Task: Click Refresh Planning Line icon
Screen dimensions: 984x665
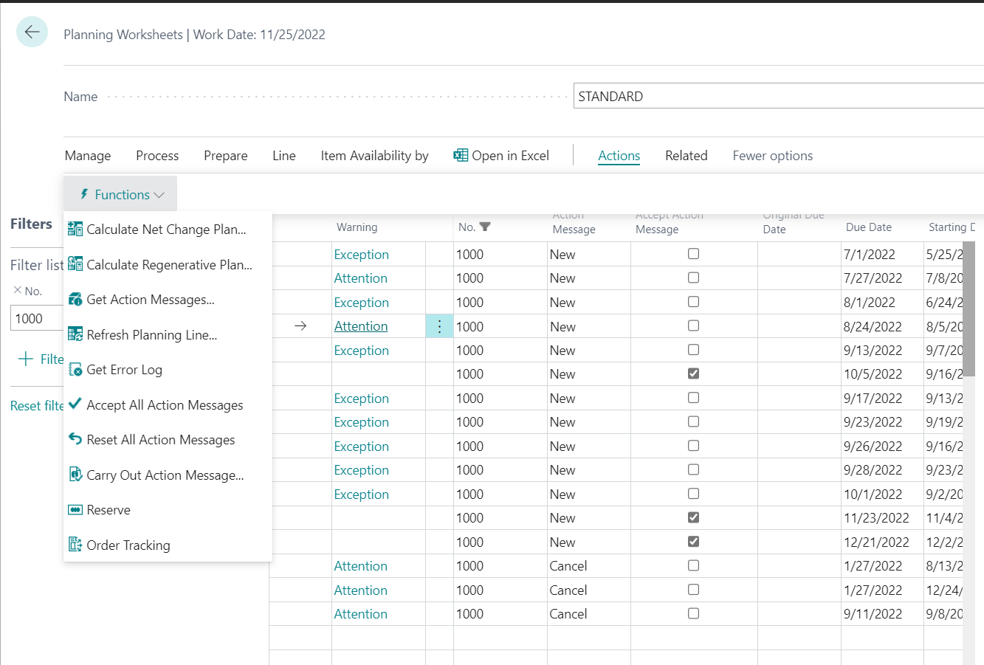Action: coord(75,334)
